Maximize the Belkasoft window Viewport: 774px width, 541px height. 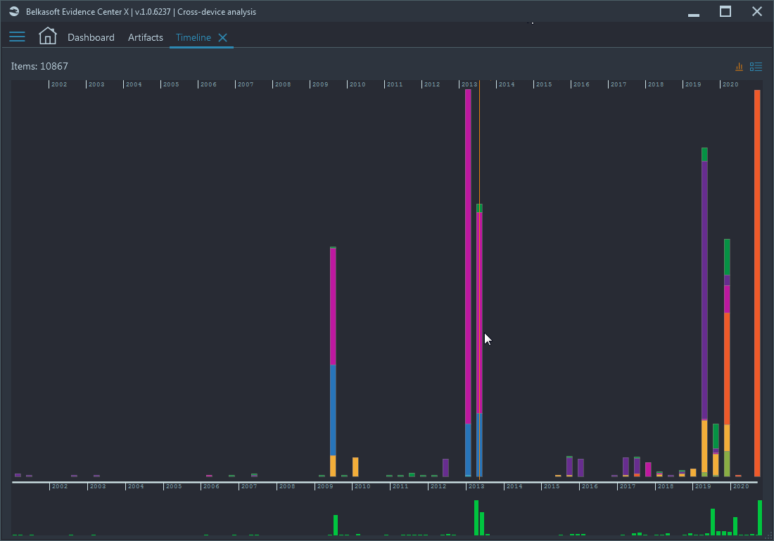pos(725,11)
